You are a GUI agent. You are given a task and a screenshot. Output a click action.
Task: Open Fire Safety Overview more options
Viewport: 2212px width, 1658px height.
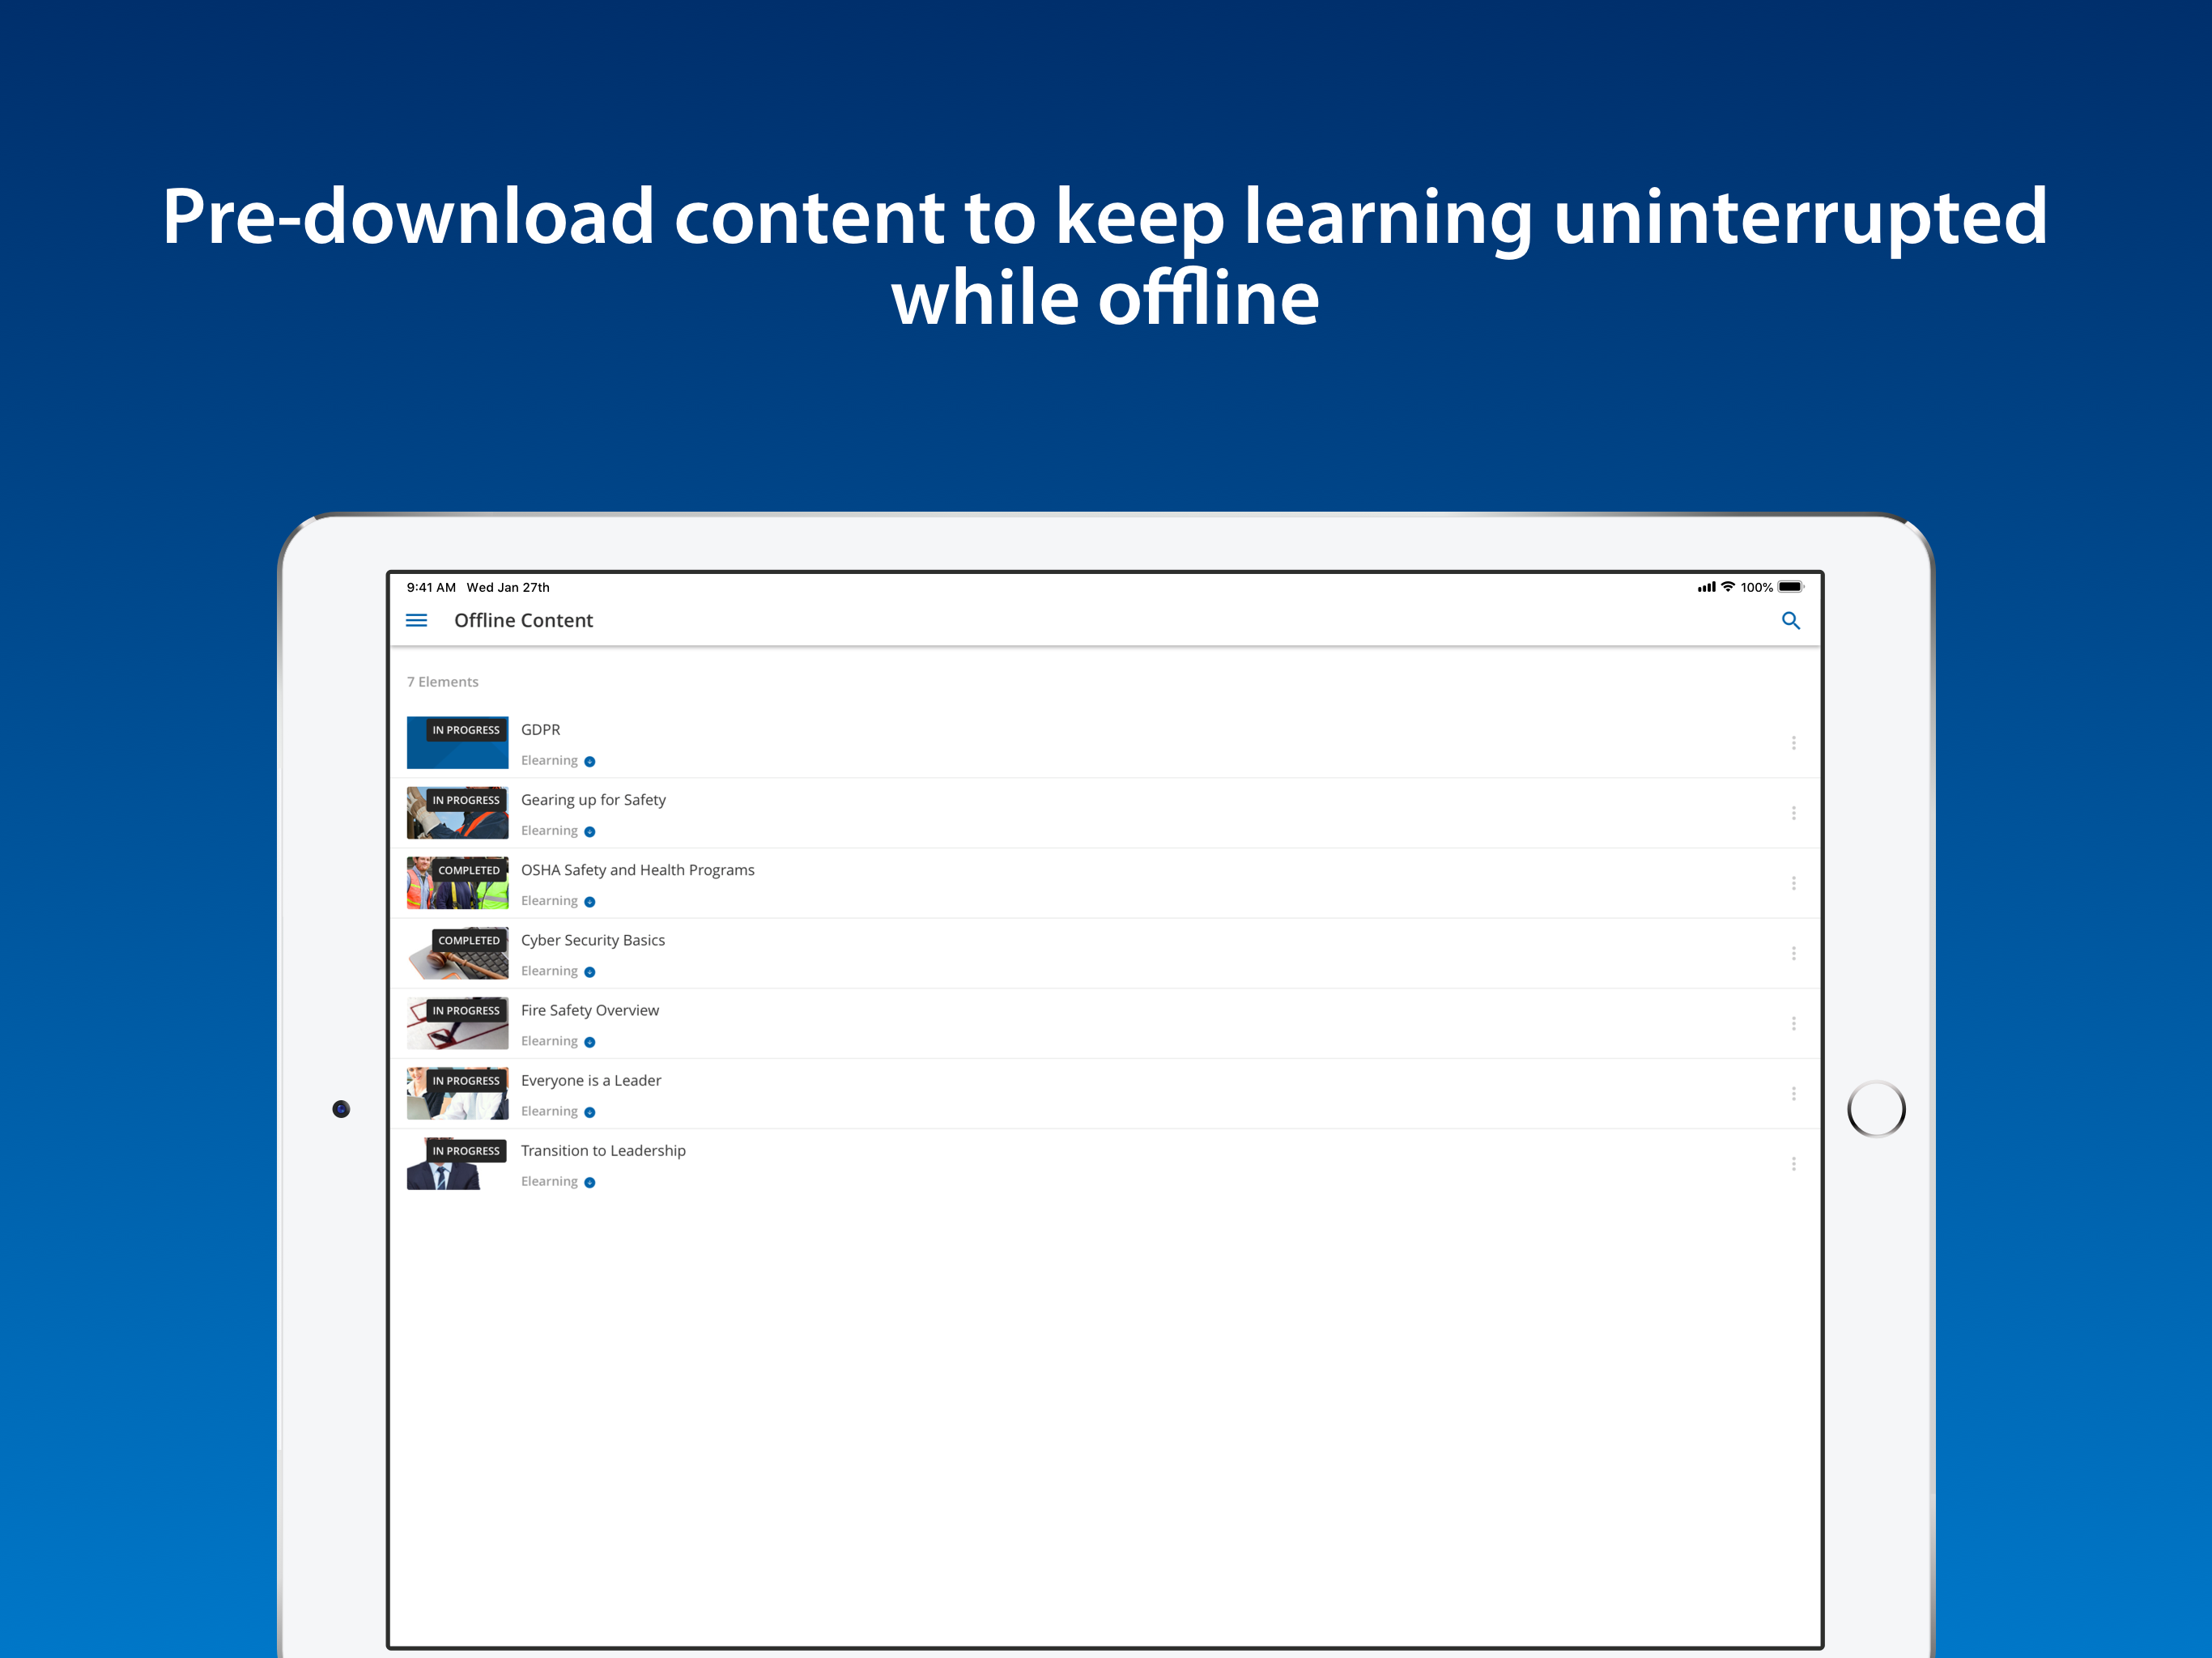click(x=1793, y=1023)
